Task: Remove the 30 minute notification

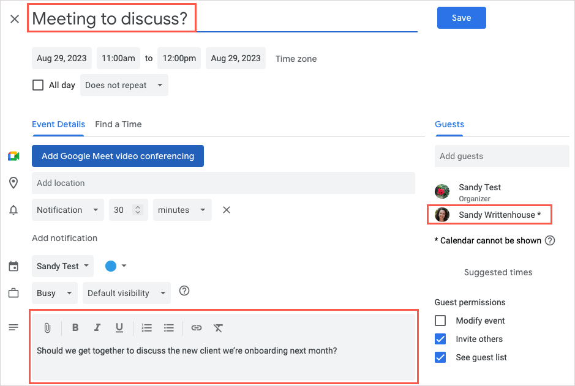Action: 226,210
